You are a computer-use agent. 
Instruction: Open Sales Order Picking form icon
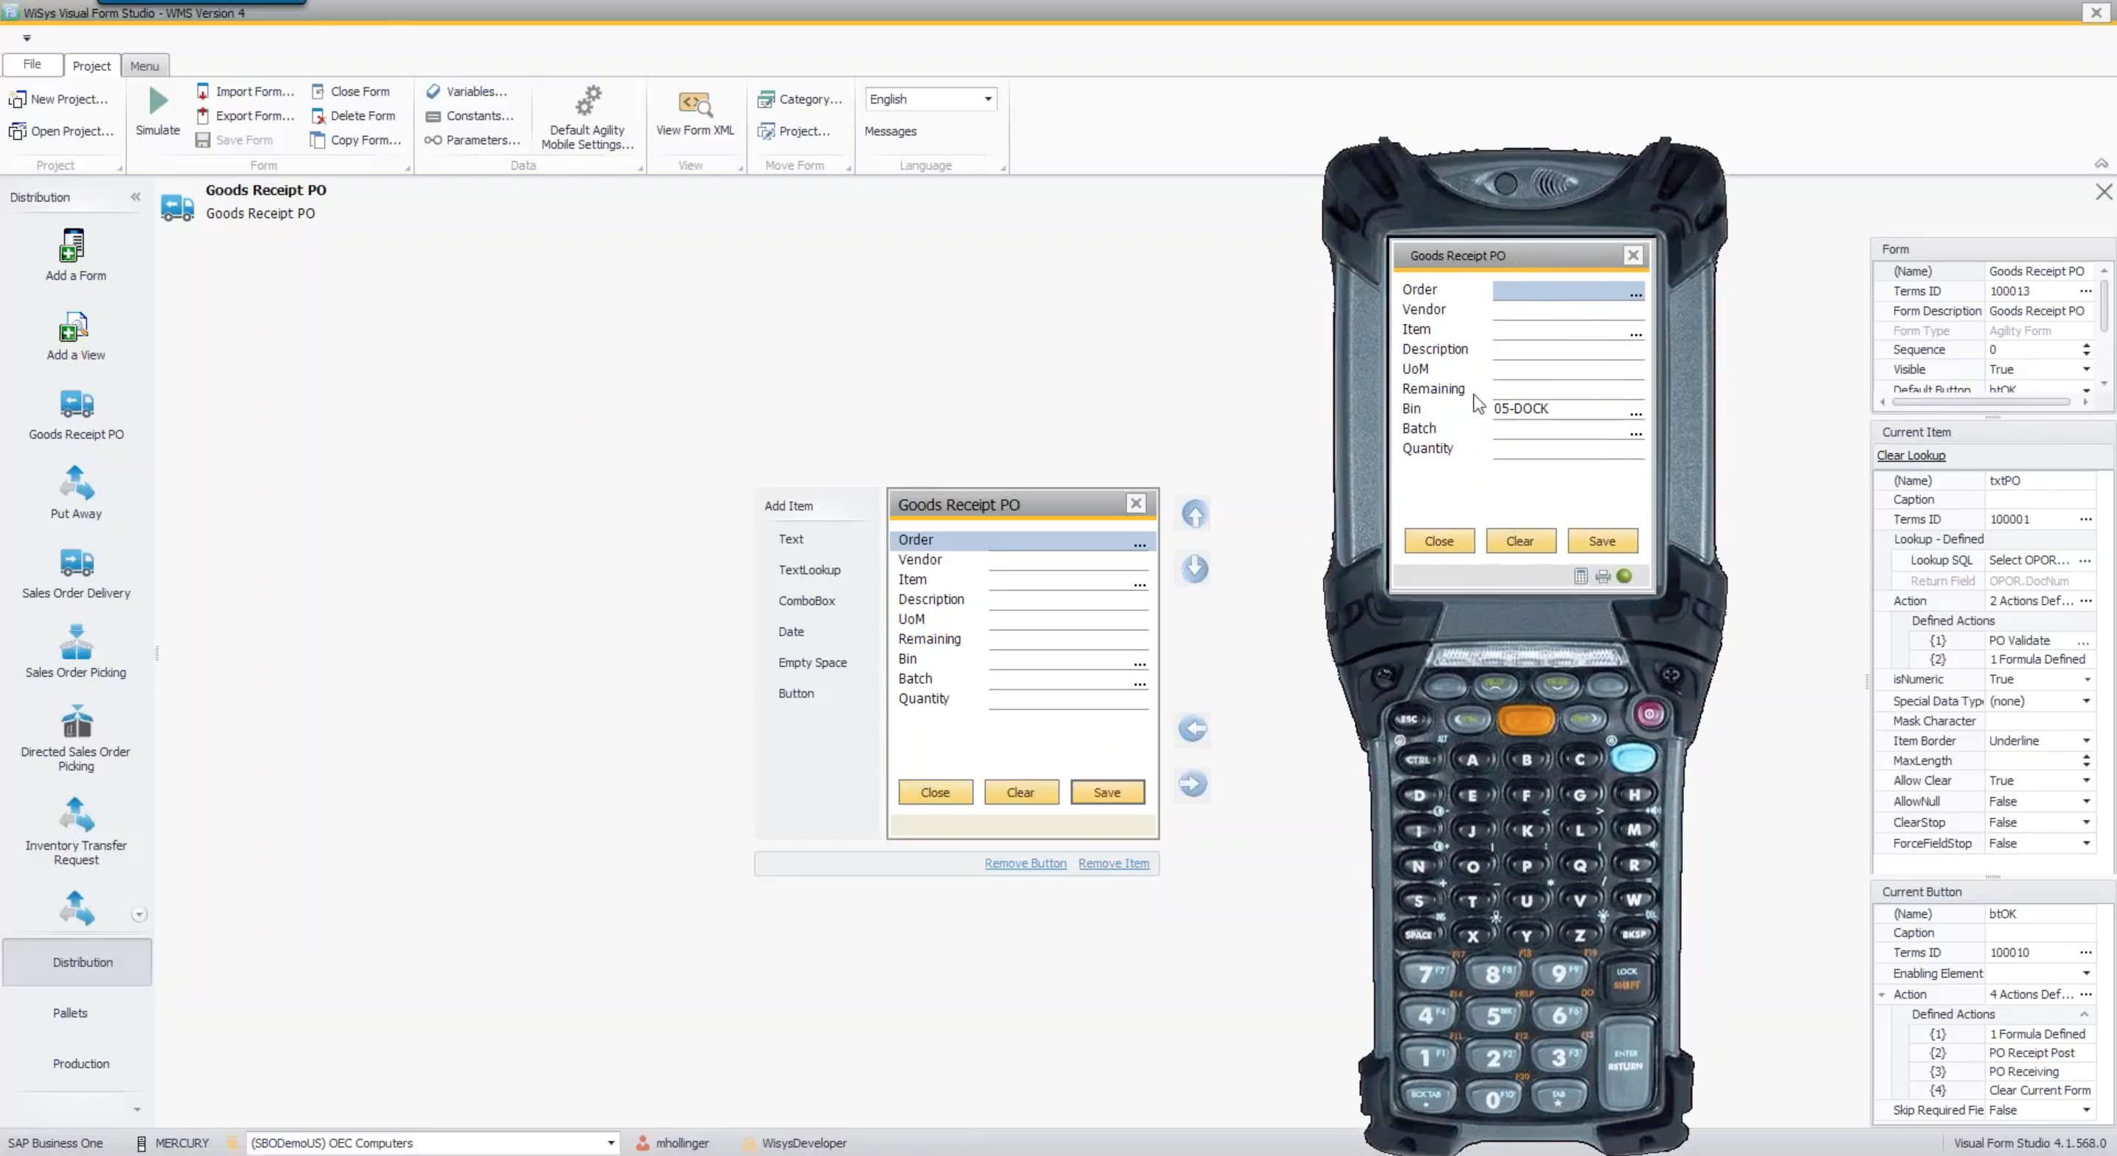pyautogui.click(x=76, y=642)
